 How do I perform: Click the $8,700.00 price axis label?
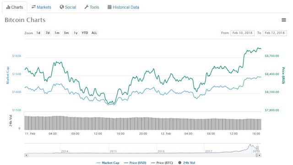[x=272, y=56]
